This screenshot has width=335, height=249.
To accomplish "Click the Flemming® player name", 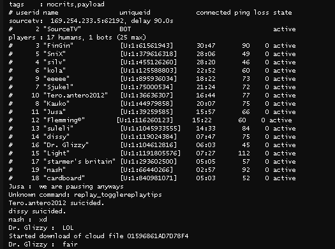I will point(64,120).
